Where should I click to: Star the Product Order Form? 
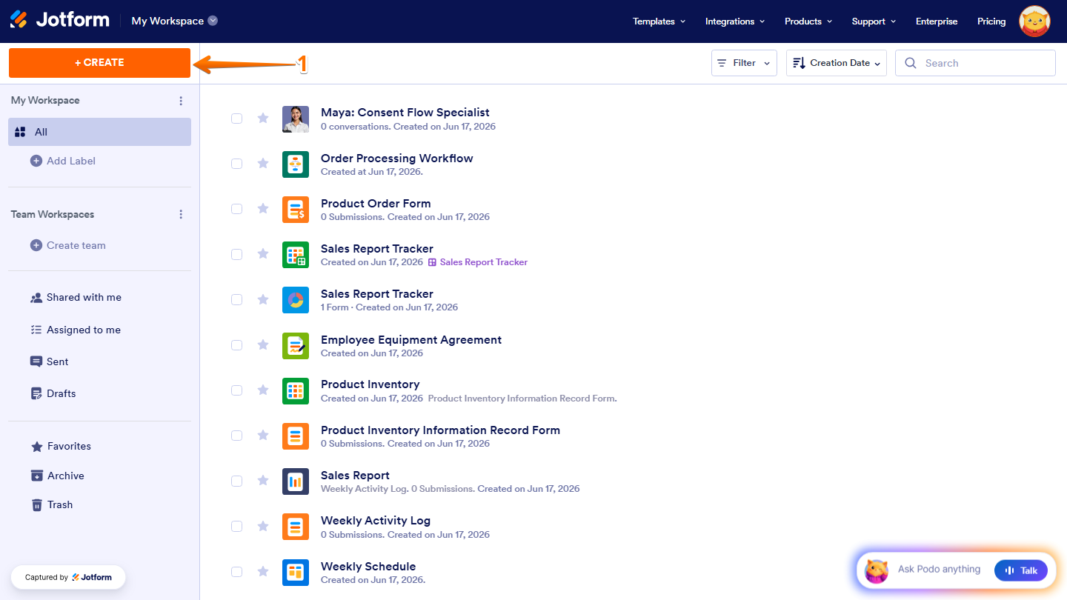pos(263,208)
